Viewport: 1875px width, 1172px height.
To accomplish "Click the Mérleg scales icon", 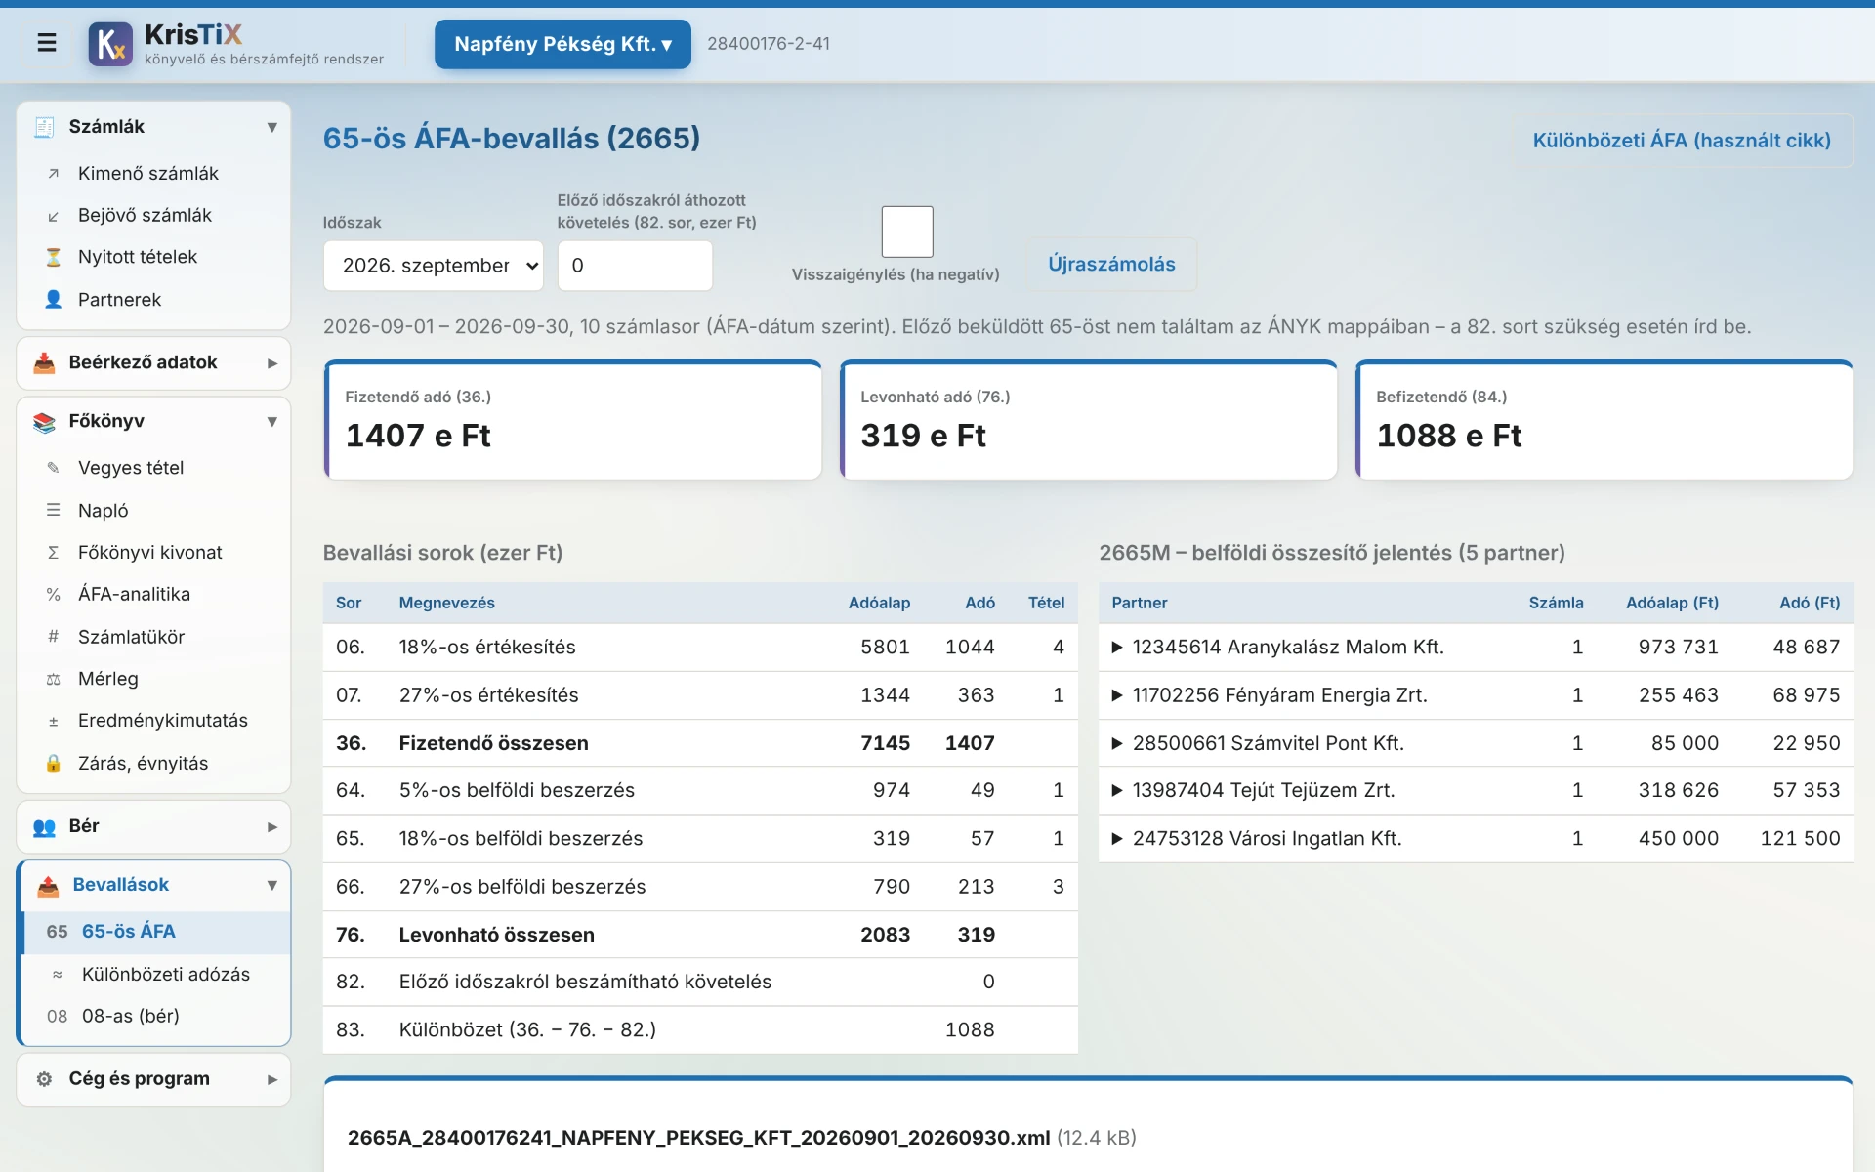I will point(54,679).
